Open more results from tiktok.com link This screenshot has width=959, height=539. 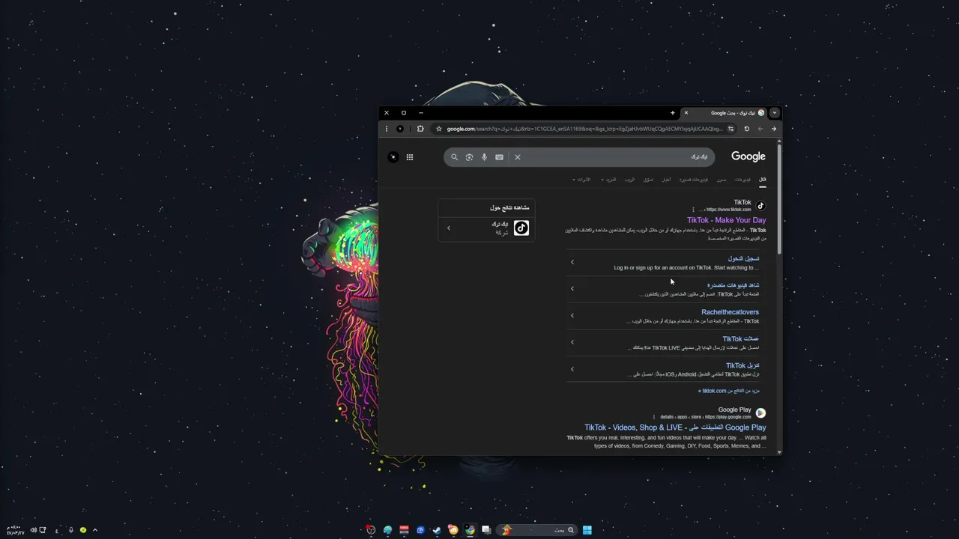[x=729, y=391]
